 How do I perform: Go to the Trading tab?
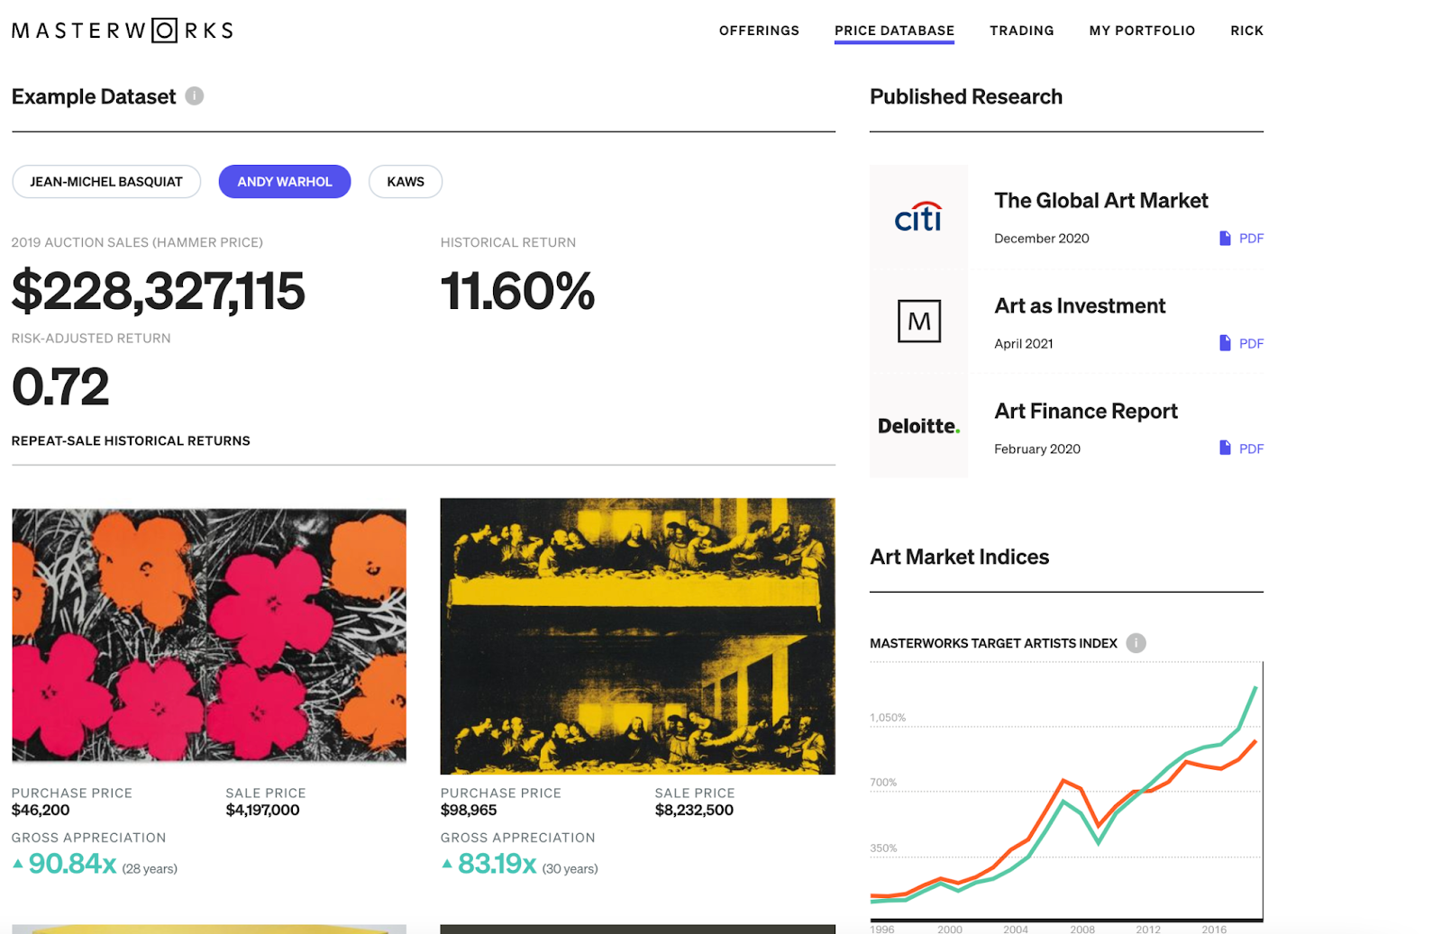[x=1021, y=31]
